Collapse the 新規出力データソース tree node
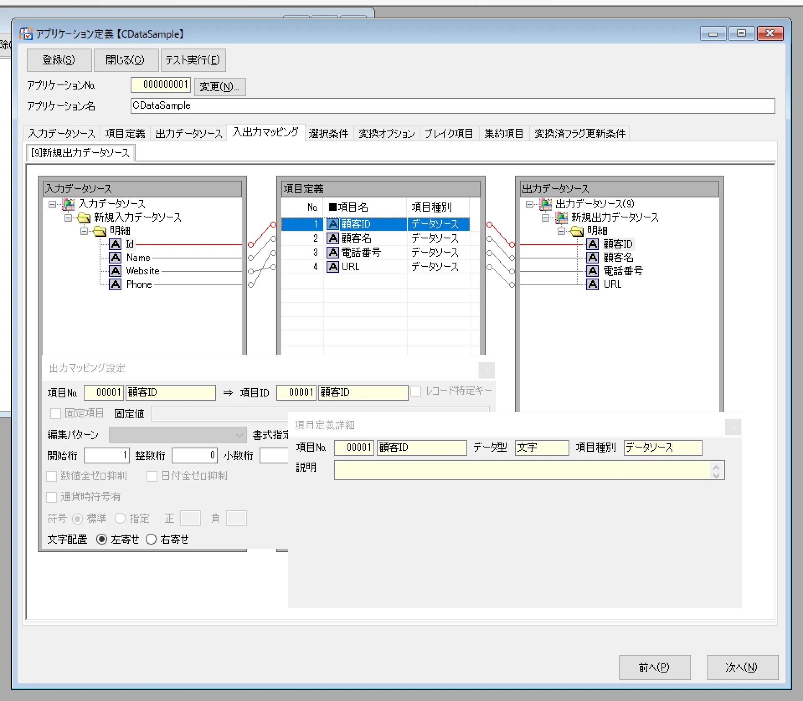803x701 pixels. coord(545,217)
